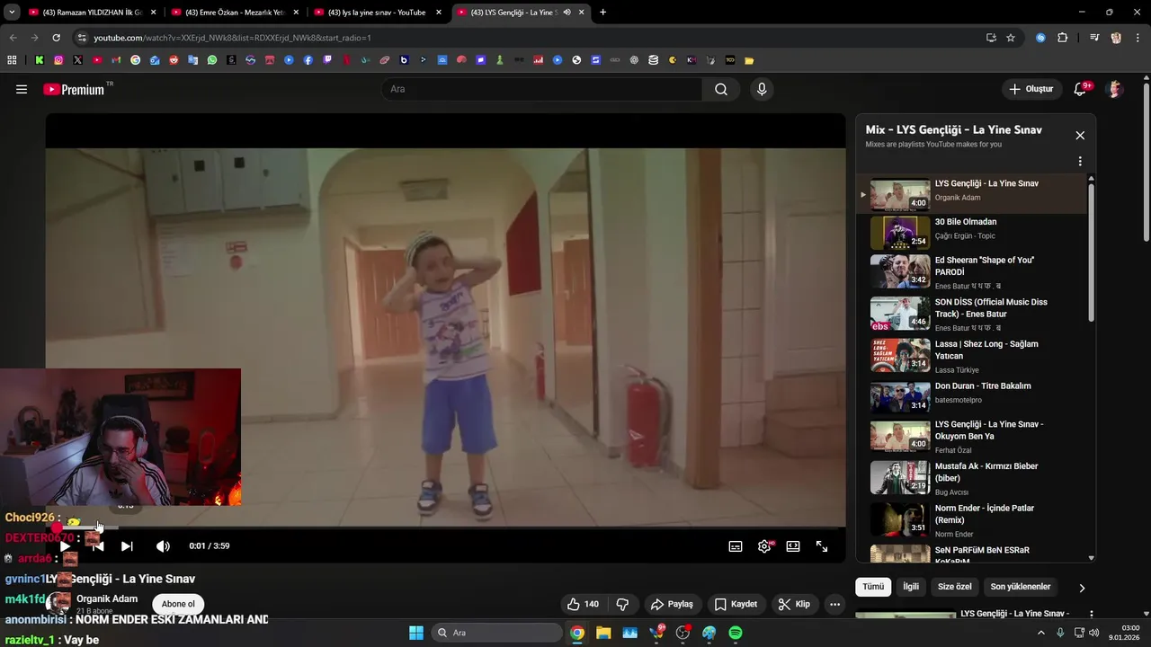Open the Twitch bookmark
This screenshot has width=1151, height=647.
pyautogui.click(x=327, y=60)
